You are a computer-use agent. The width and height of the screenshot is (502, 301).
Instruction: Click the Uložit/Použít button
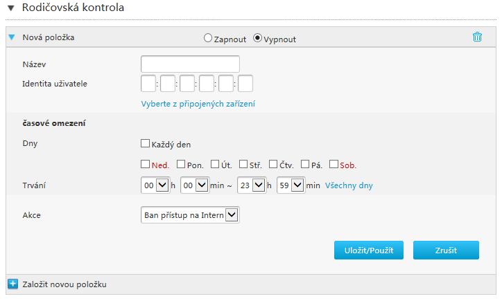point(369,250)
